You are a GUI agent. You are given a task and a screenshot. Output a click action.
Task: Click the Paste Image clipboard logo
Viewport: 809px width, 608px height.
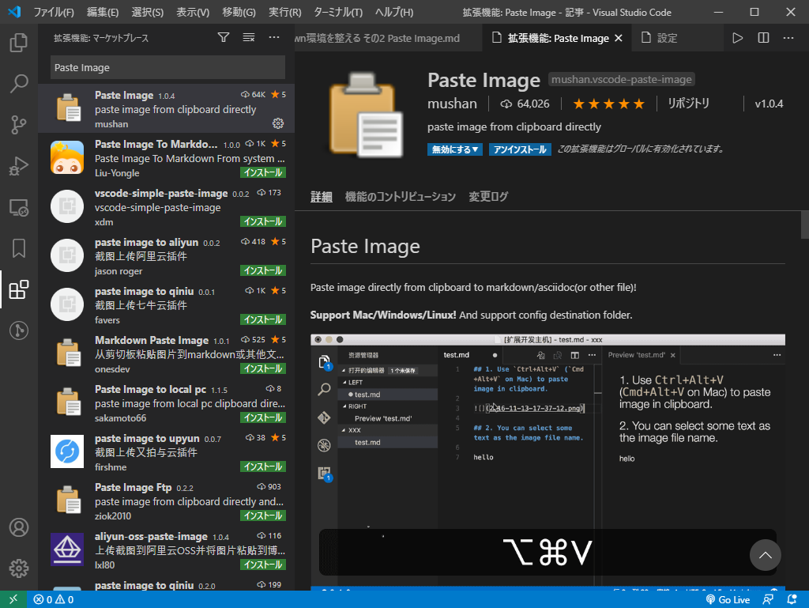[x=366, y=115]
